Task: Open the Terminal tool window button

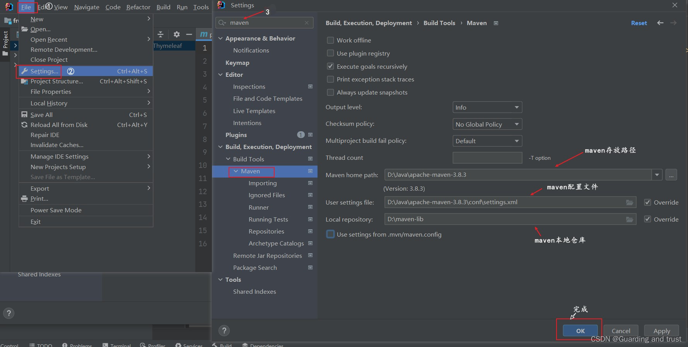Action: click(117, 345)
